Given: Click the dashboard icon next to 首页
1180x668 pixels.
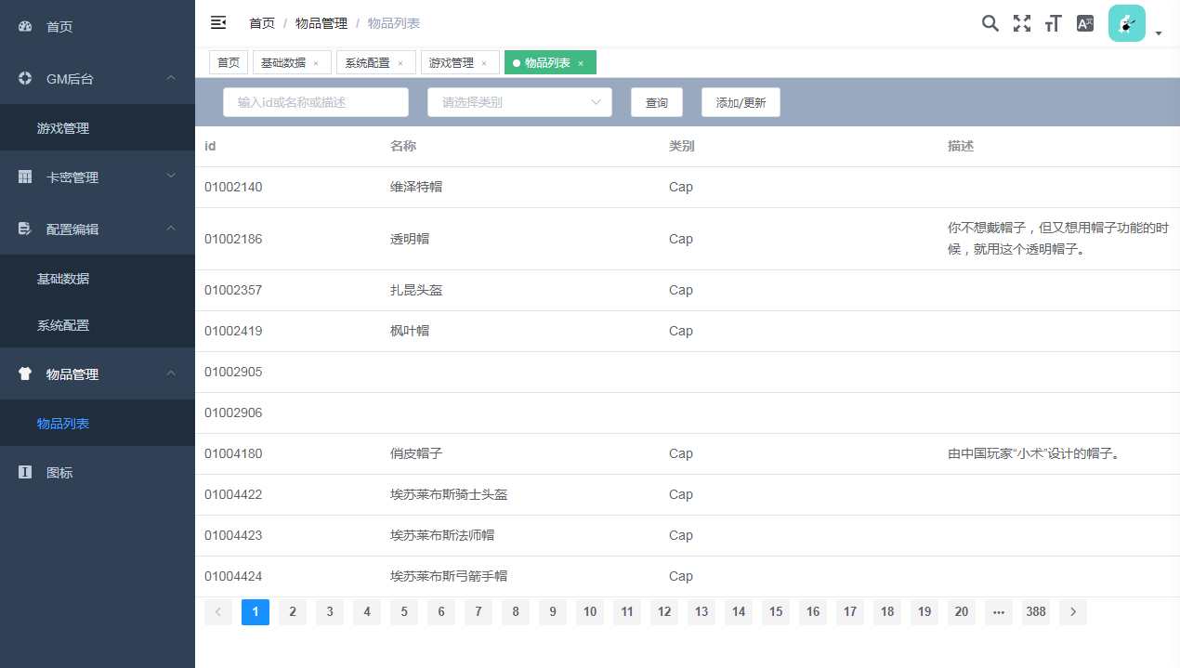Looking at the screenshot, I should [x=23, y=26].
